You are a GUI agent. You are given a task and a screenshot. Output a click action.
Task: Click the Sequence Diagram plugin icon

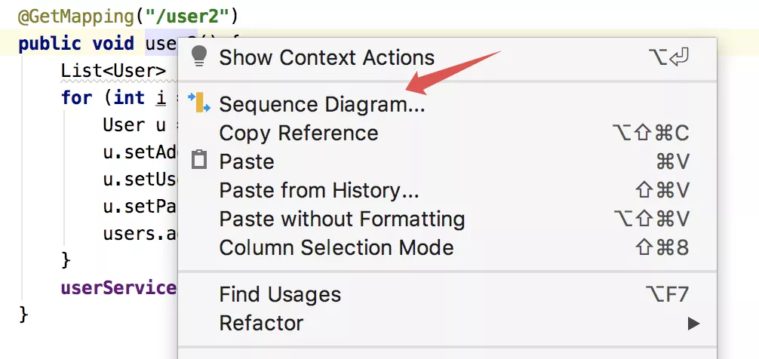pyautogui.click(x=199, y=103)
